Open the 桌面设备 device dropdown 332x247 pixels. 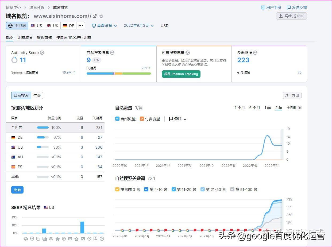tap(104, 26)
